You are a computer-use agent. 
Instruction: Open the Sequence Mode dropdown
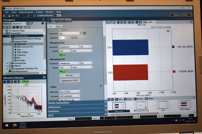pyautogui.click(x=181, y=15)
